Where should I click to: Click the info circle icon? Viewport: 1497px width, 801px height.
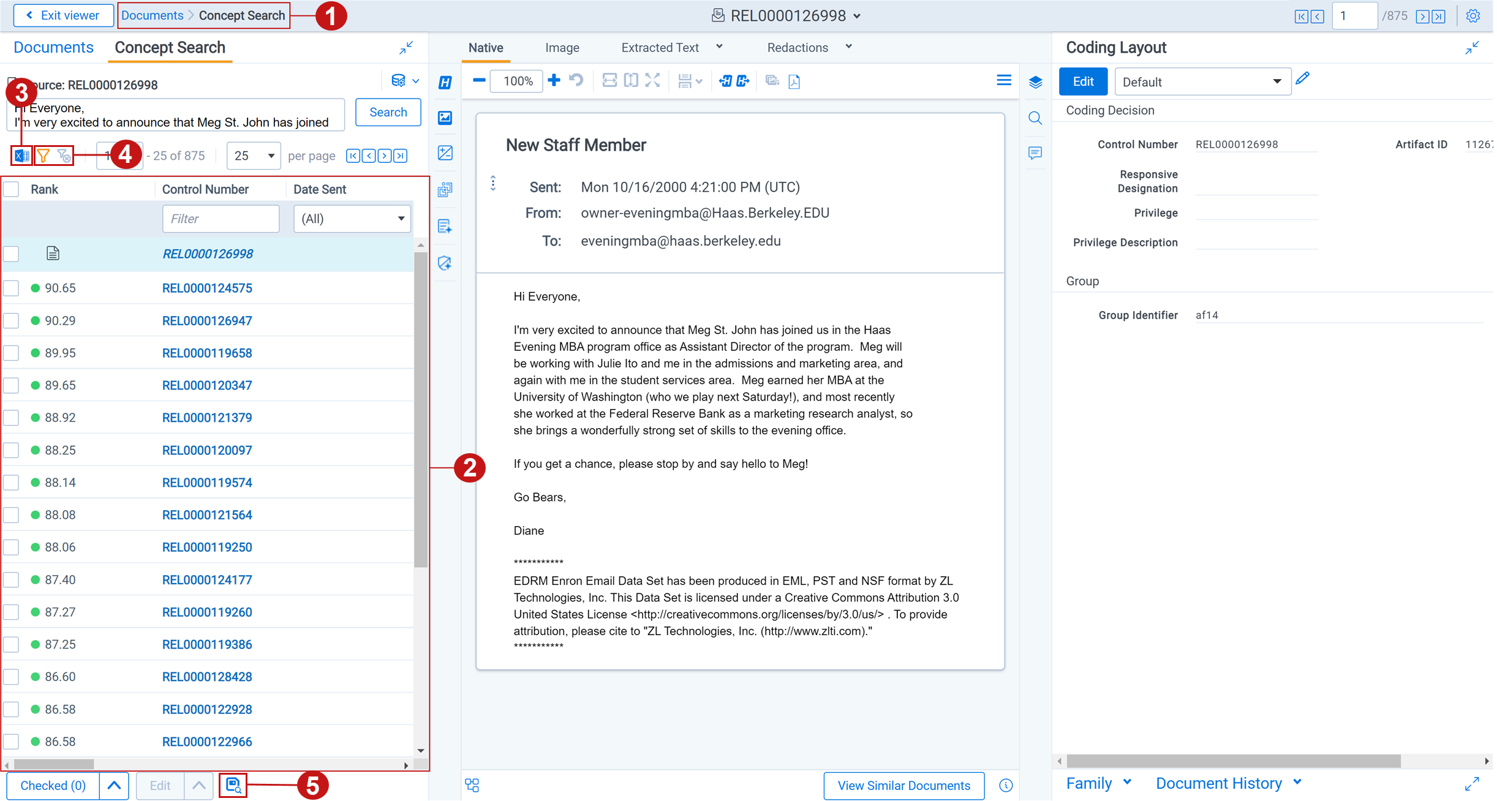tap(1006, 786)
